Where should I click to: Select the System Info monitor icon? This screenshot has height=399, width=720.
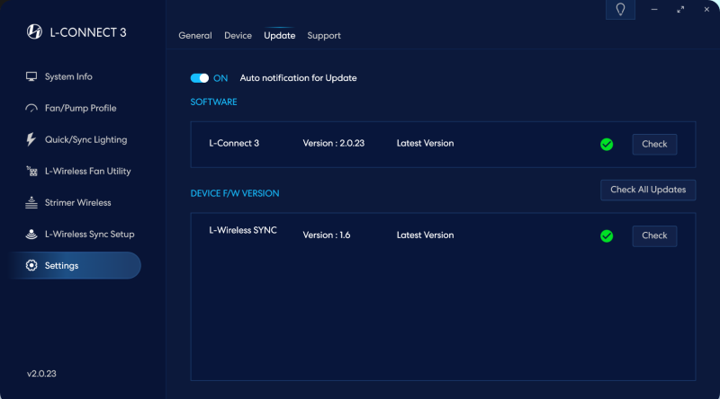[31, 76]
